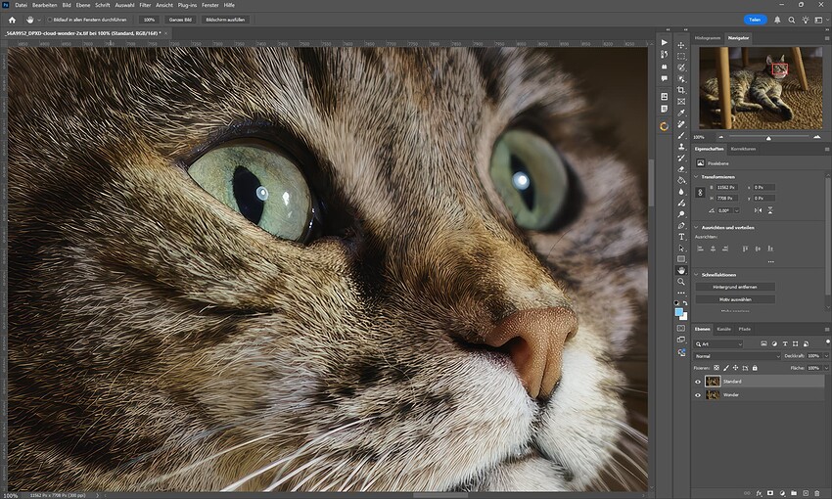Click the blue foreground color swatch
Viewport: 832px width, 499px height.
[678, 312]
